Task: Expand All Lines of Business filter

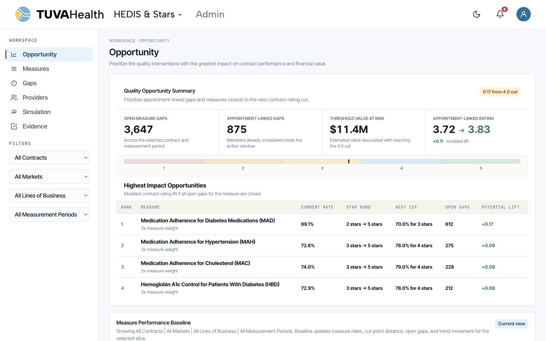Action: (49, 196)
